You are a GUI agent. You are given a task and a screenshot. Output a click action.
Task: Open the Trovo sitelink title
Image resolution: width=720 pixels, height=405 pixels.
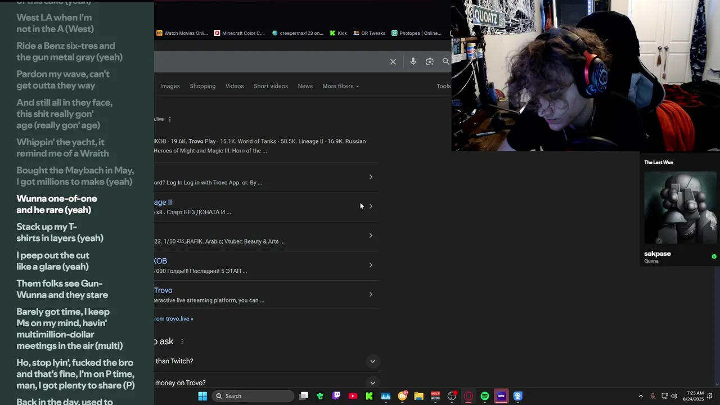tap(163, 290)
